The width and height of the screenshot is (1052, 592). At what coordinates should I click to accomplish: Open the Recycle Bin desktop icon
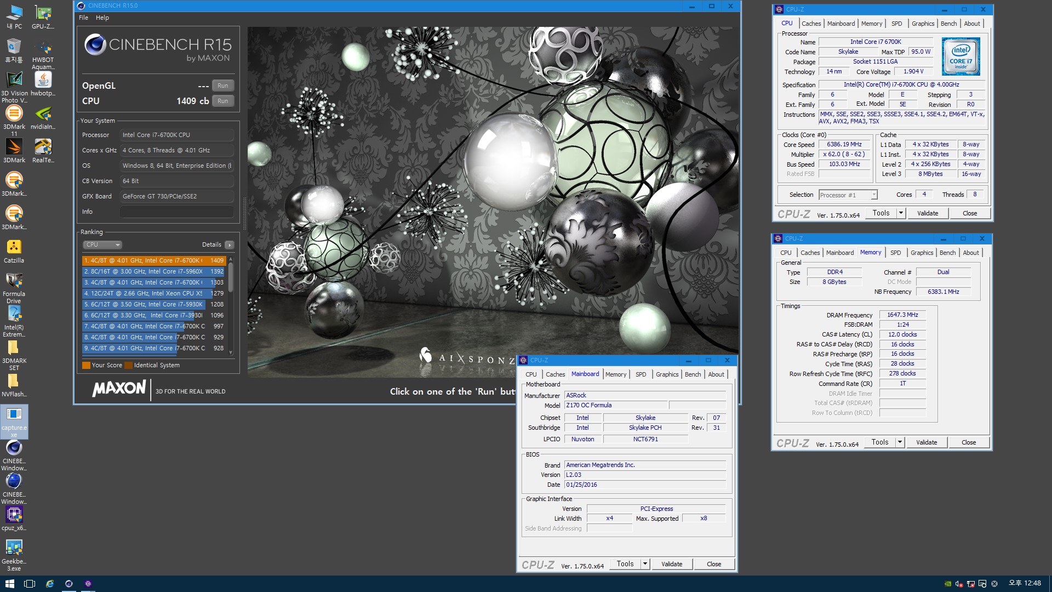pos(14,50)
